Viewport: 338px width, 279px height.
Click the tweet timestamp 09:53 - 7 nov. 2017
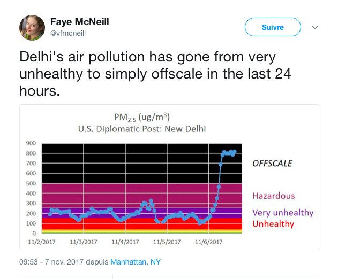[51, 262]
